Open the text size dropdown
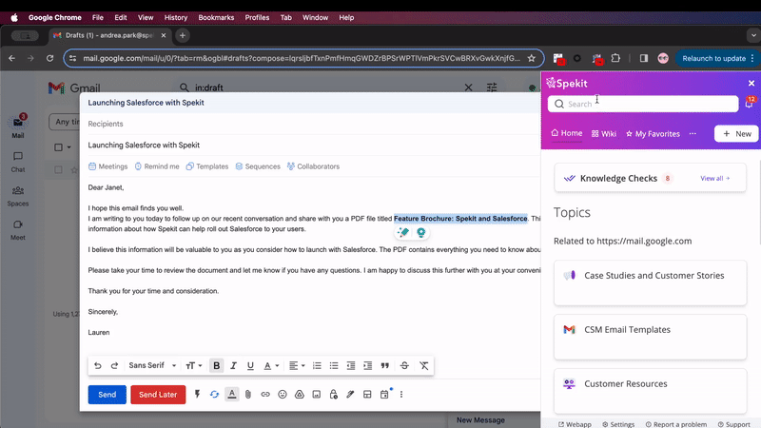The height and width of the screenshot is (428, 761). click(193, 365)
